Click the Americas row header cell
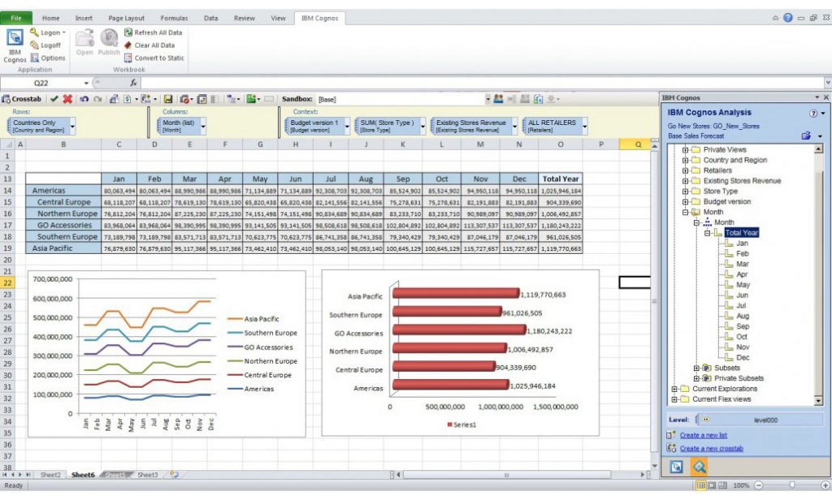Screen dimensions: 832x500 [x=63, y=191]
